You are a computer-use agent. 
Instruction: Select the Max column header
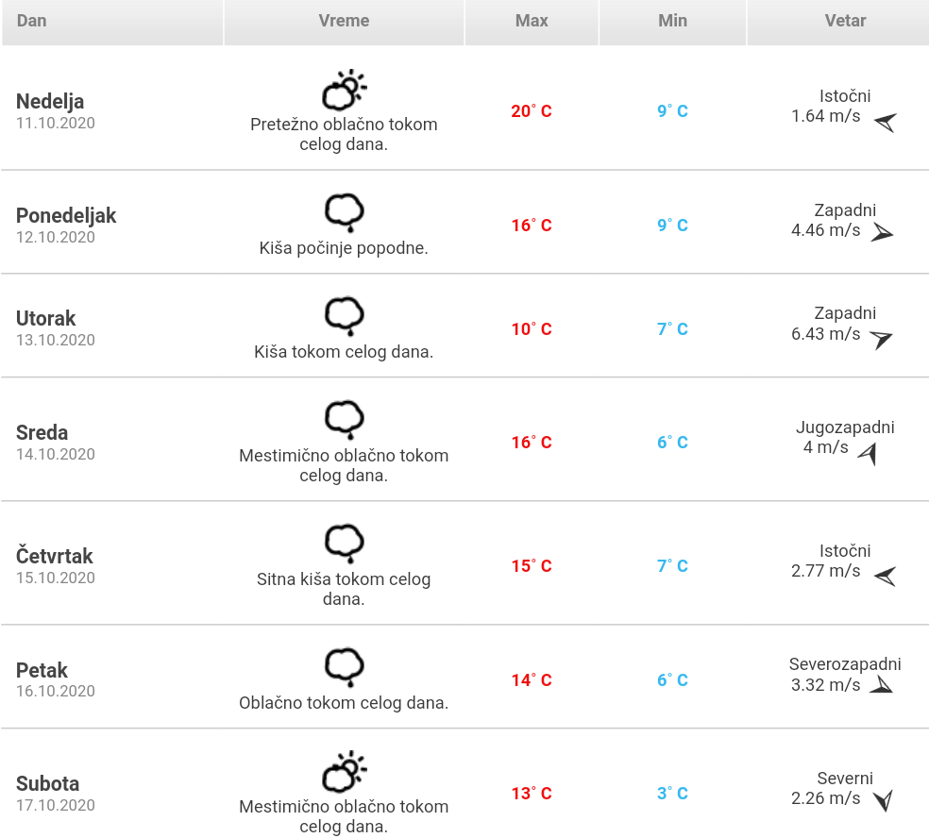pos(532,23)
